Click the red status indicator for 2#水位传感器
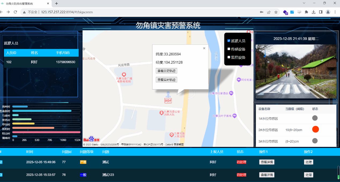This screenshot has height=182, width=340. tap(316, 129)
